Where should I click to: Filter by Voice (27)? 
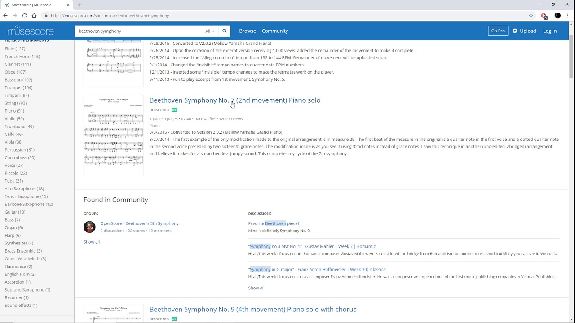[x=14, y=165]
